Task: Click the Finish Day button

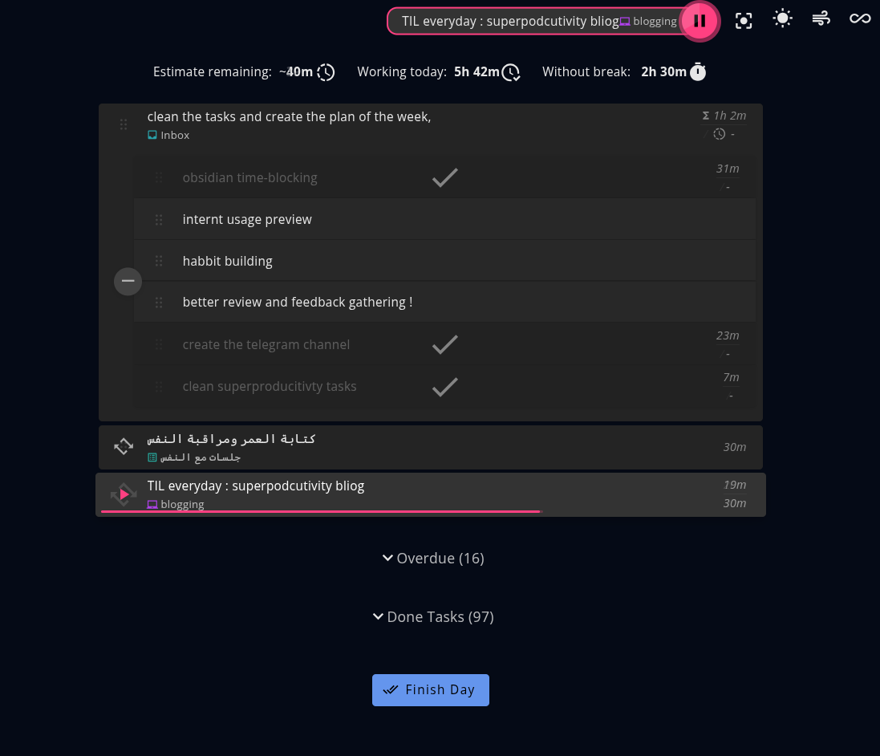Action: click(x=431, y=690)
